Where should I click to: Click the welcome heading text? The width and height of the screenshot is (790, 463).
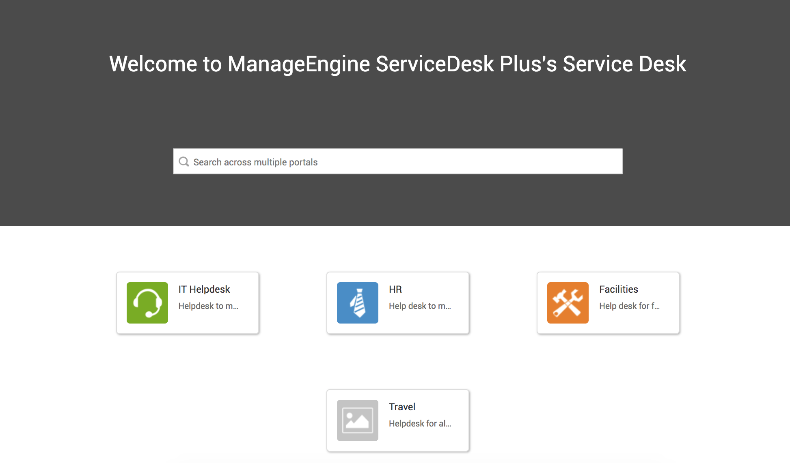pos(397,64)
